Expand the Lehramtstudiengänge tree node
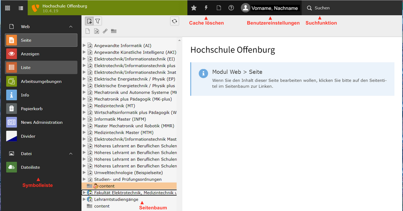 point(84,199)
